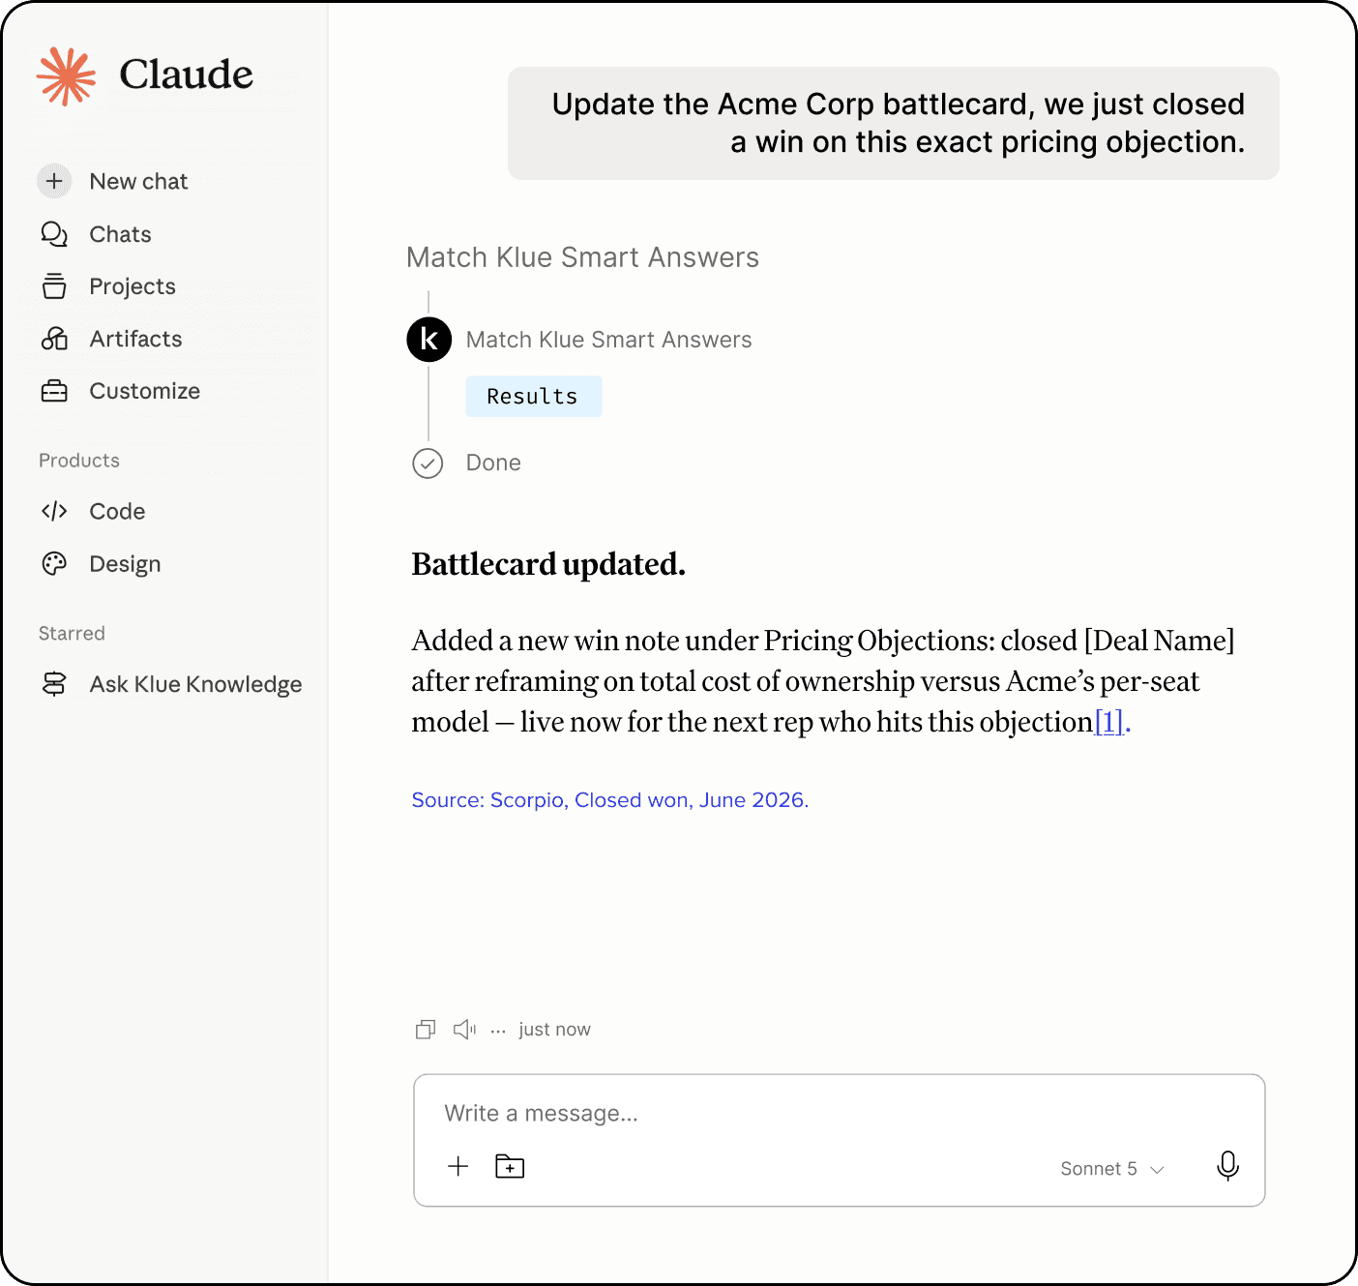Open starred chat Ask Klue Knowledge
The width and height of the screenshot is (1358, 1286).
(171, 684)
